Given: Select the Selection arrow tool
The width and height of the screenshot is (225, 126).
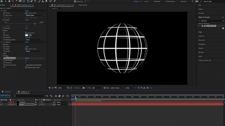Looking at the screenshot, I should pos(6,1).
